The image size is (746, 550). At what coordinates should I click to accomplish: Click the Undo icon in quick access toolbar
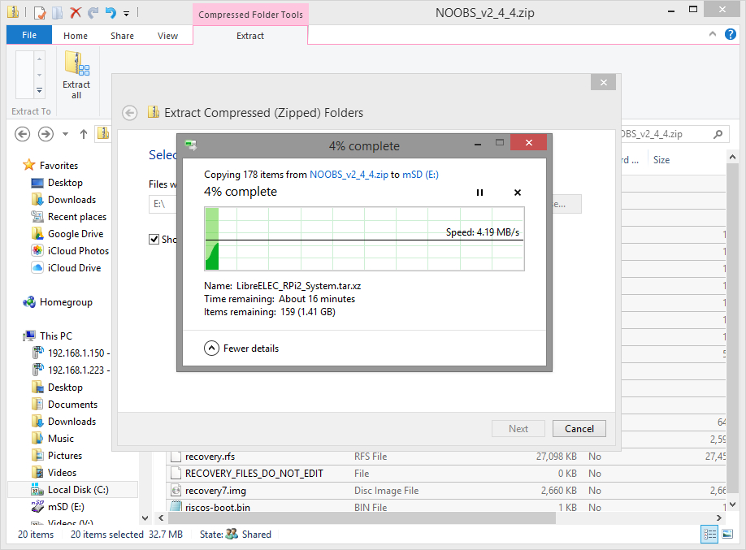click(x=111, y=13)
